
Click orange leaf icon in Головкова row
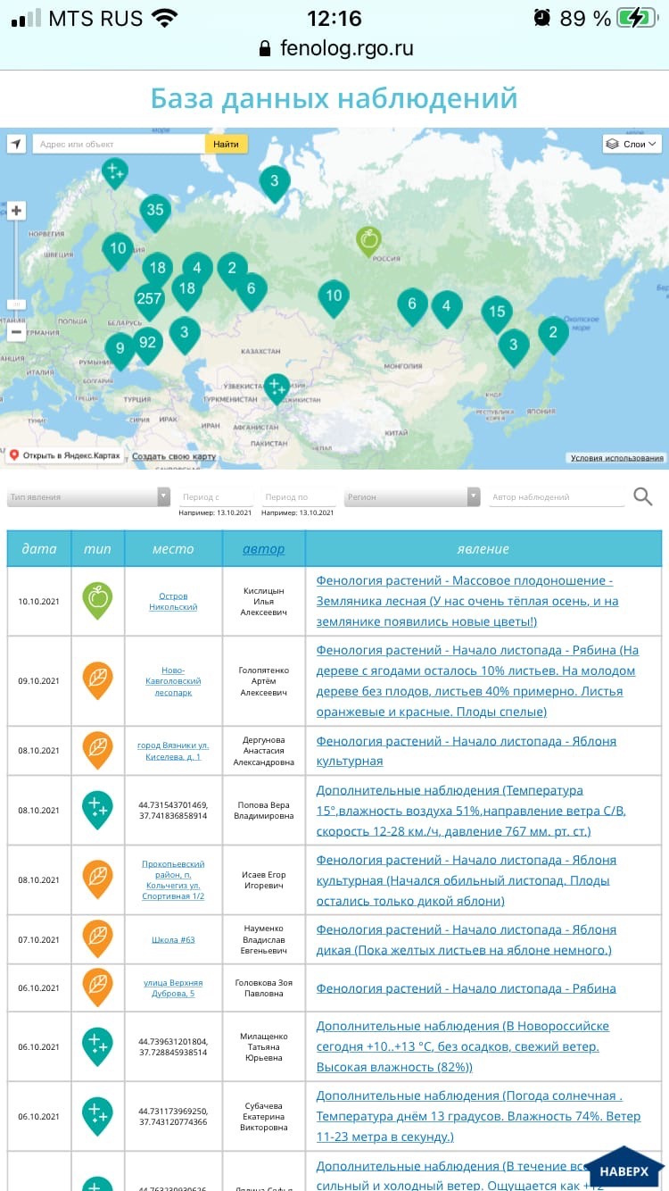[x=97, y=987]
